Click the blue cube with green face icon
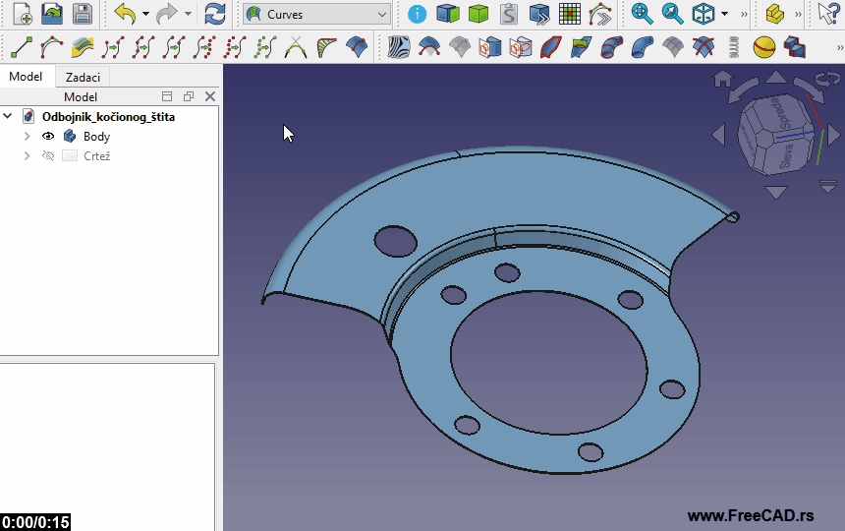This screenshot has height=531, width=845. click(447, 14)
